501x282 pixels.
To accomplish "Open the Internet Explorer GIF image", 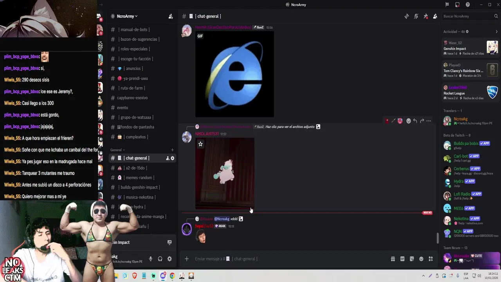I will coord(234,74).
